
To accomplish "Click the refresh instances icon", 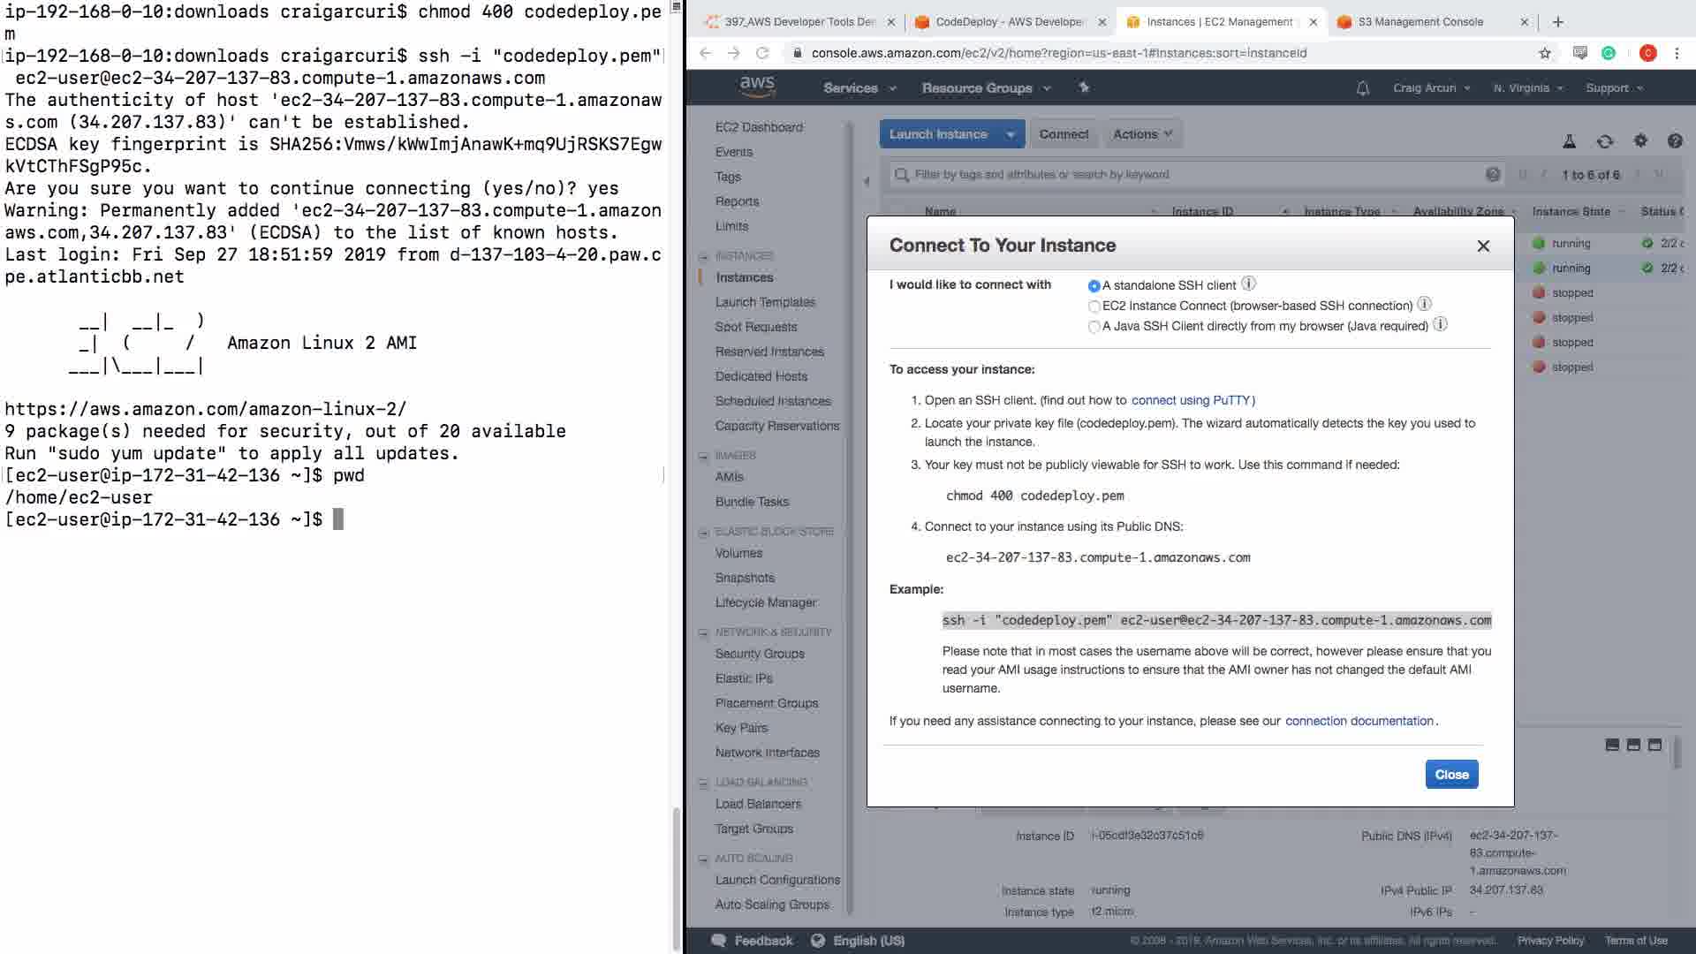I will [1604, 141].
